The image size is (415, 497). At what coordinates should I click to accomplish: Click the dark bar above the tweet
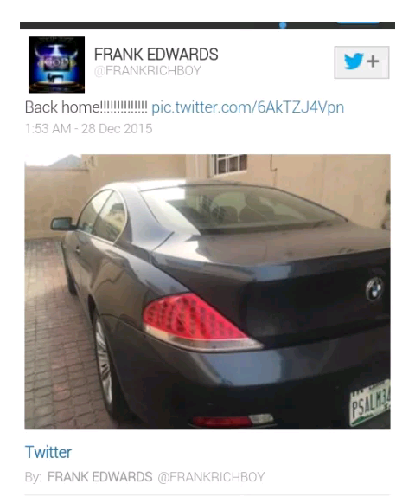pyautogui.click(x=207, y=25)
